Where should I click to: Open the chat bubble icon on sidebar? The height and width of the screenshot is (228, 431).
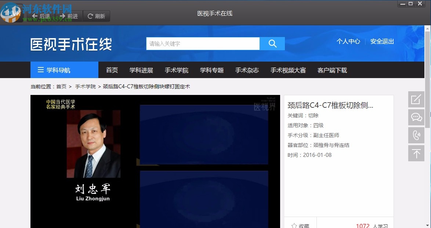[416, 117]
